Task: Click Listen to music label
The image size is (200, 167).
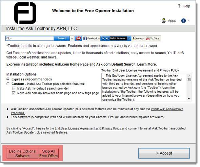Action: pos(118,38)
